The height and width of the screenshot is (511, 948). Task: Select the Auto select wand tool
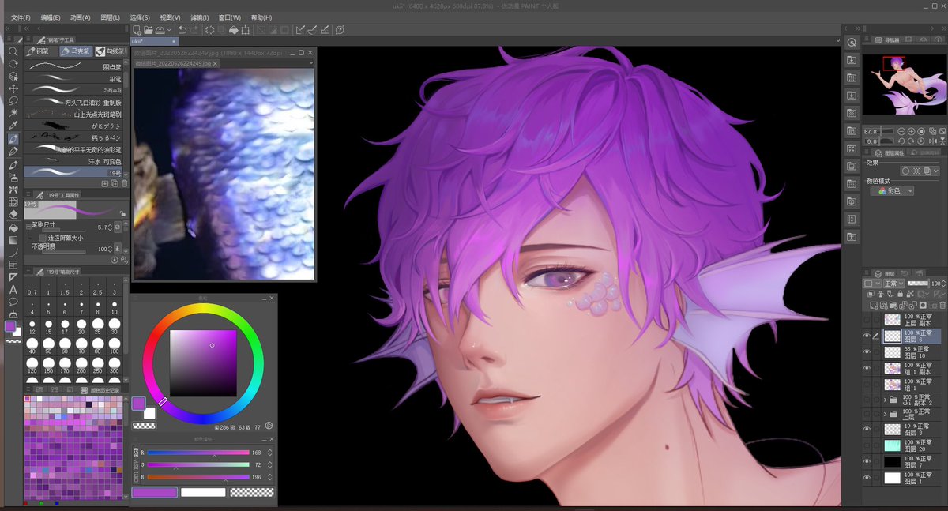(x=13, y=113)
